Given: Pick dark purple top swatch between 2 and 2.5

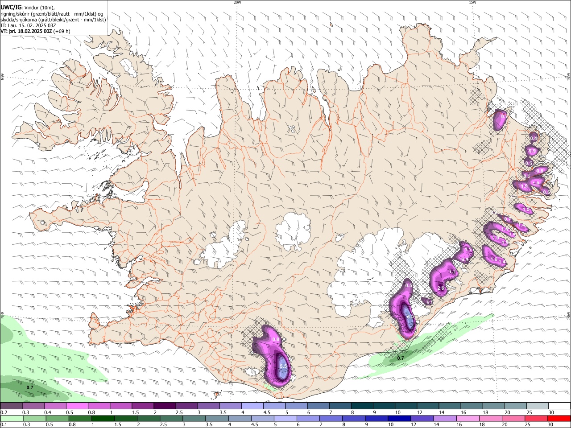Looking at the screenshot, I should [x=164, y=406].
